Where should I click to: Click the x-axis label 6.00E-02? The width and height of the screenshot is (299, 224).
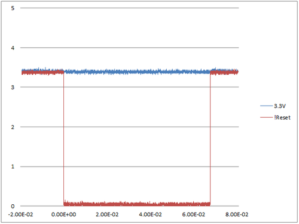click(194, 214)
